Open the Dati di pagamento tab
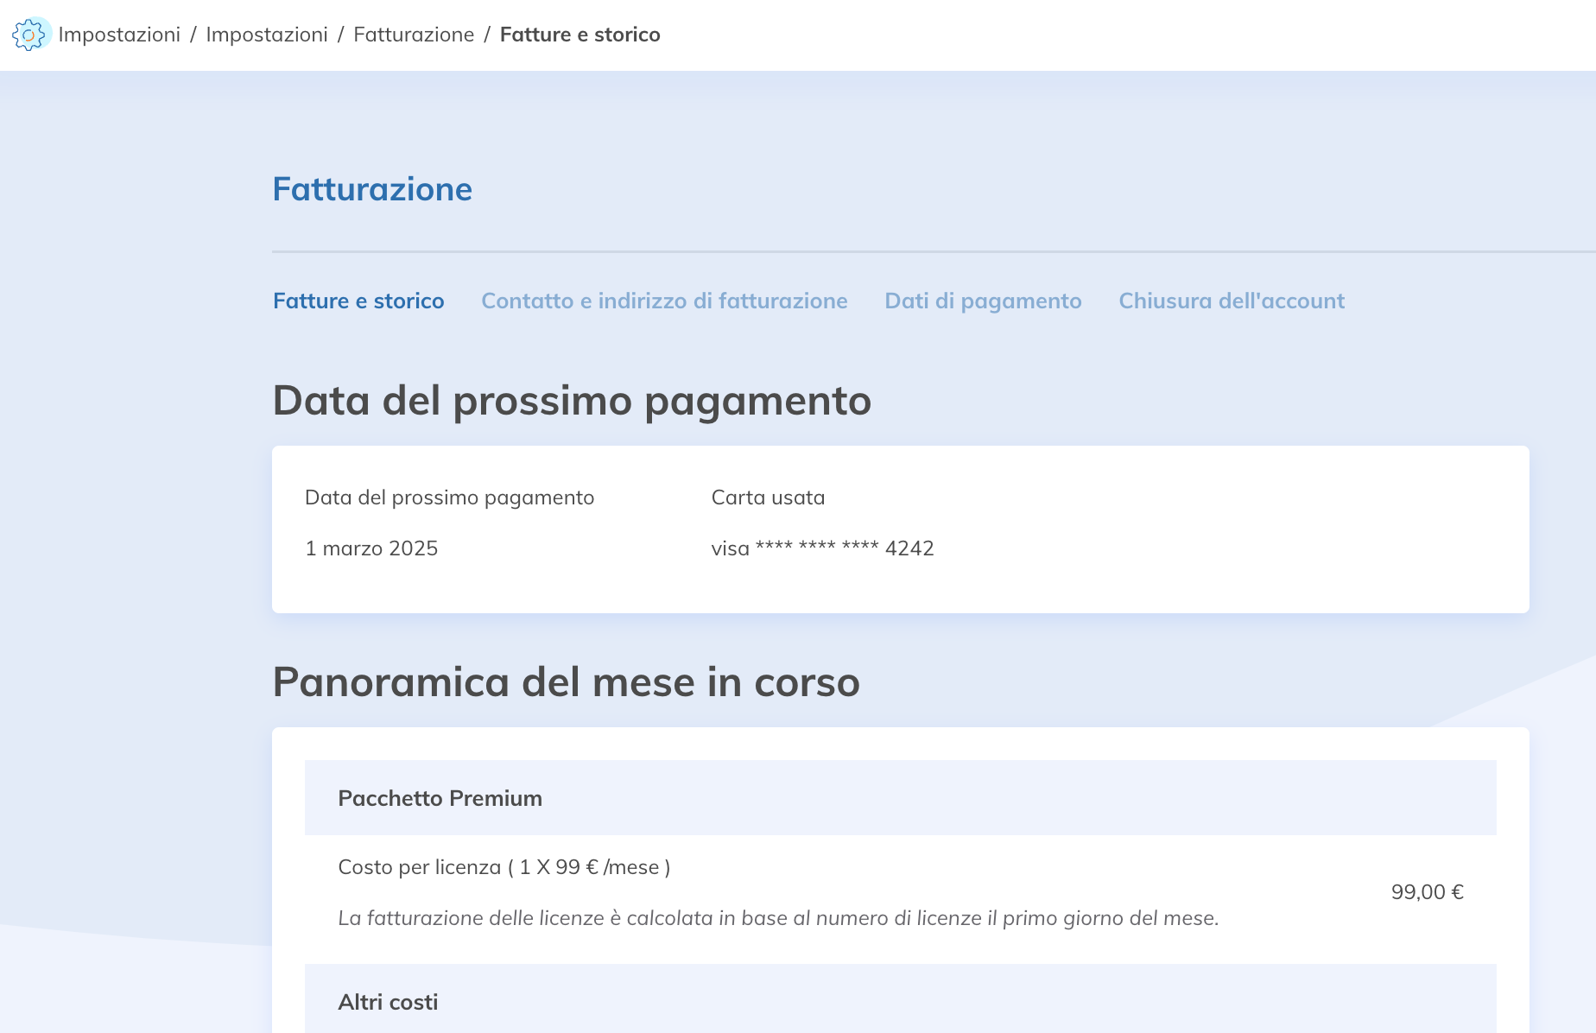1596x1033 pixels. point(983,301)
